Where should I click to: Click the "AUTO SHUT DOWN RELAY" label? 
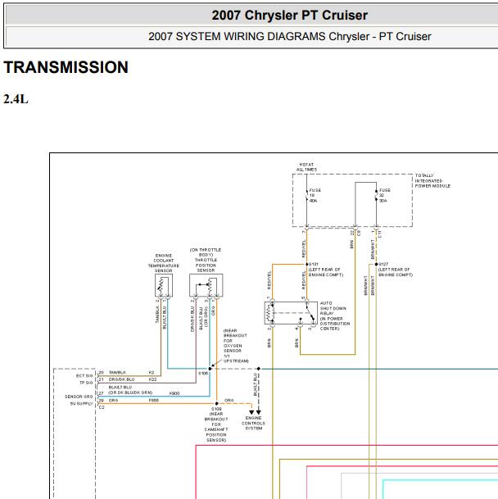coord(335,315)
